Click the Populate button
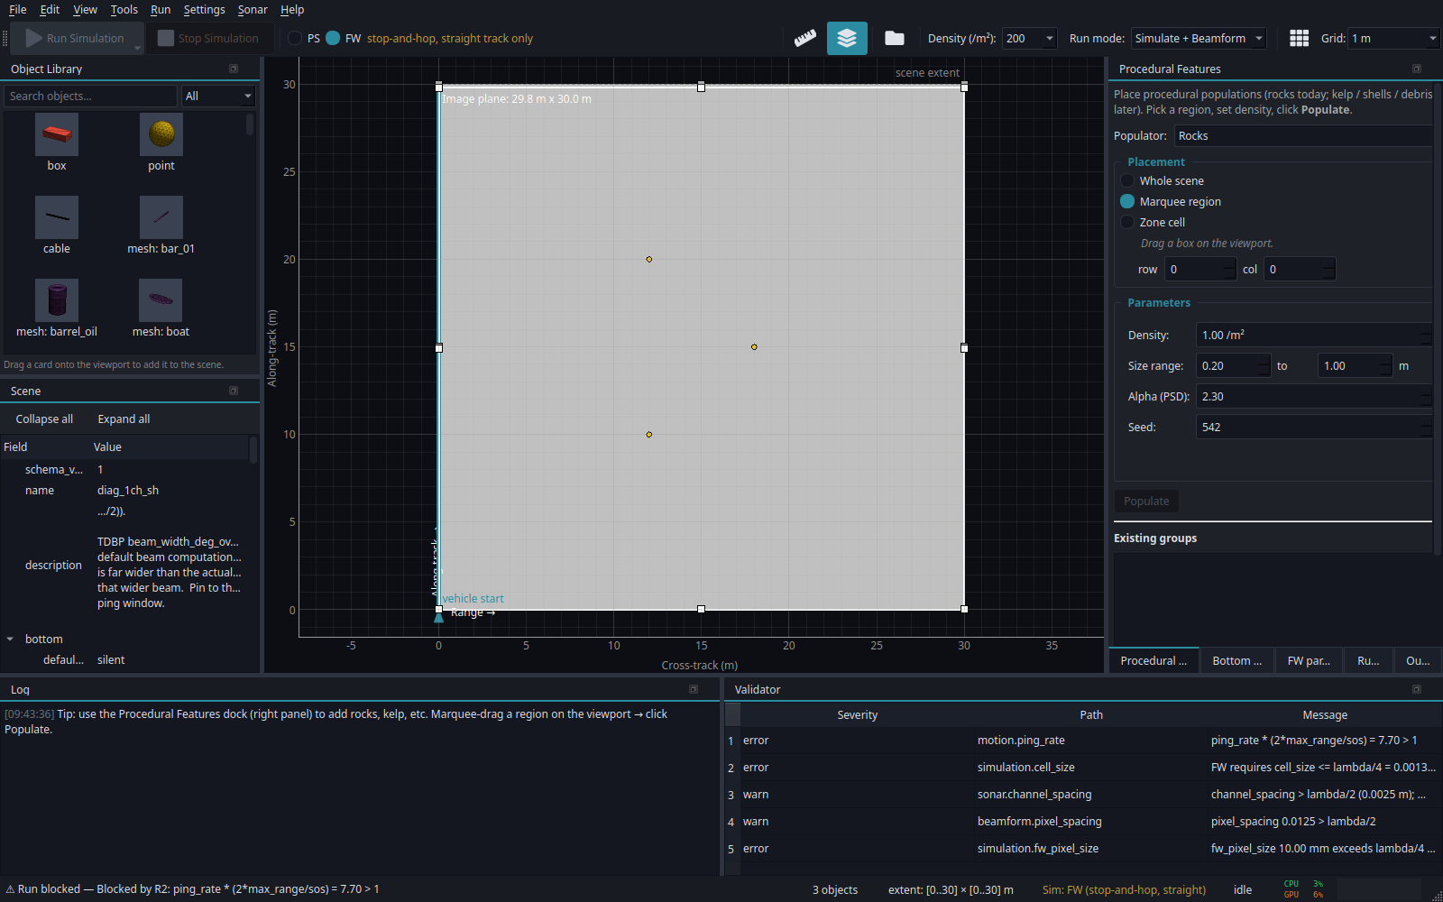This screenshot has width=1443, height=902. (x=1146, y=501)
